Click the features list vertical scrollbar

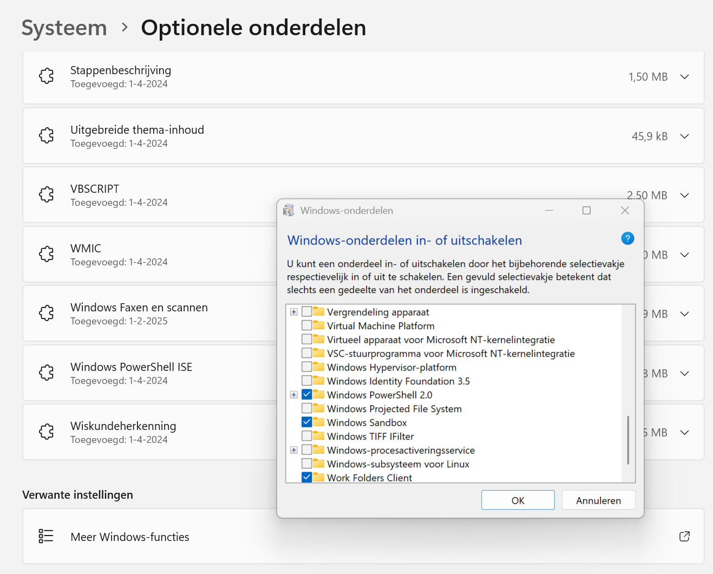pos(628,440)
